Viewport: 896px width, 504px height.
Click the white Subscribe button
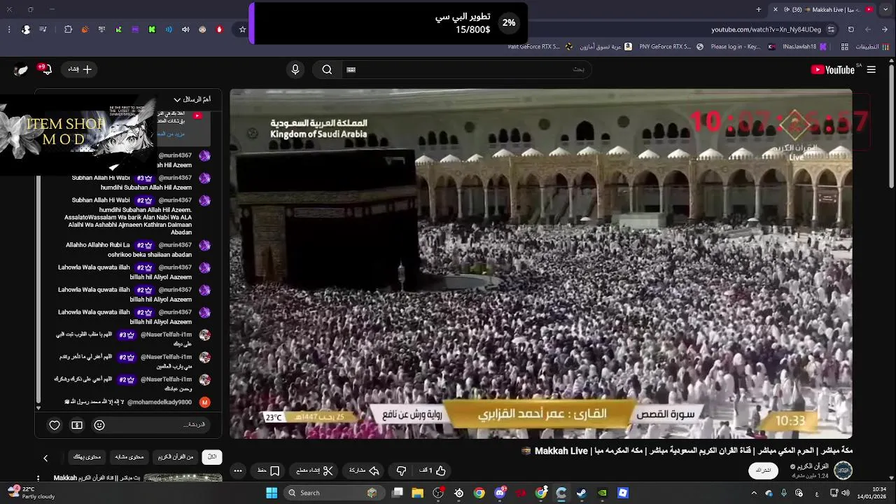point(764,470)
